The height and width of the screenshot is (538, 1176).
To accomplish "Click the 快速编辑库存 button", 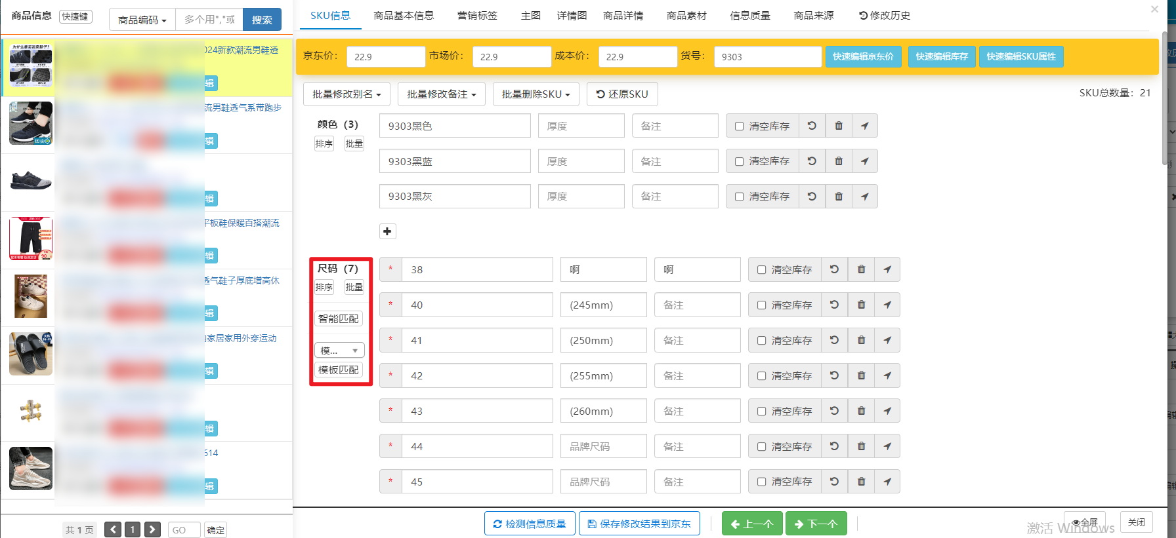I will coord(942,56).
